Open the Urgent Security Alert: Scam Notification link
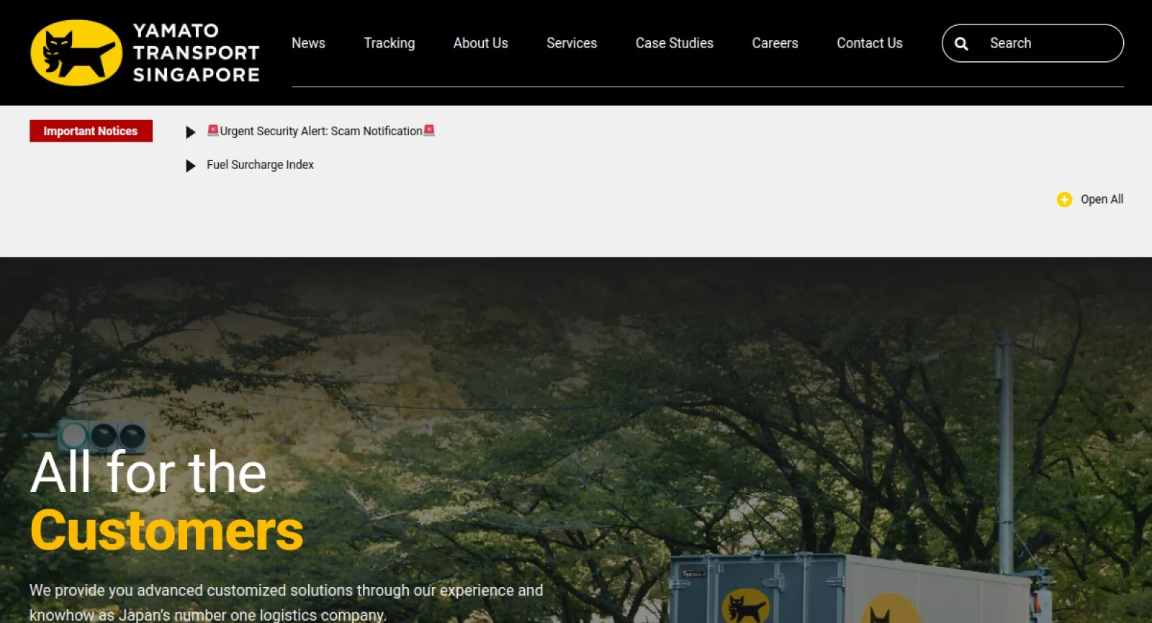 pyautogui.click(x=320, y=131)
